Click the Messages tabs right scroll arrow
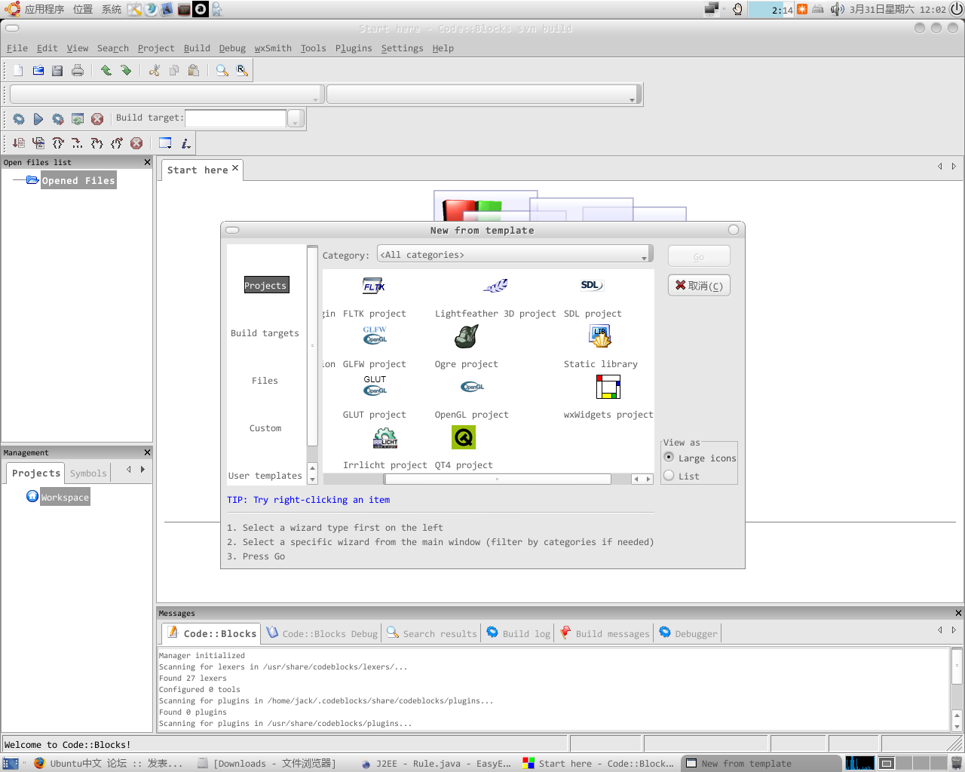The height and width of the screenshot is (772, 965). tap(954, 630)
